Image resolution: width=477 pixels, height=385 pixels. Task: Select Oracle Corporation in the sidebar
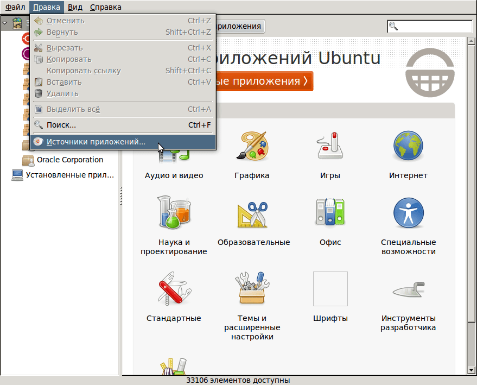(x=70, y=160)
